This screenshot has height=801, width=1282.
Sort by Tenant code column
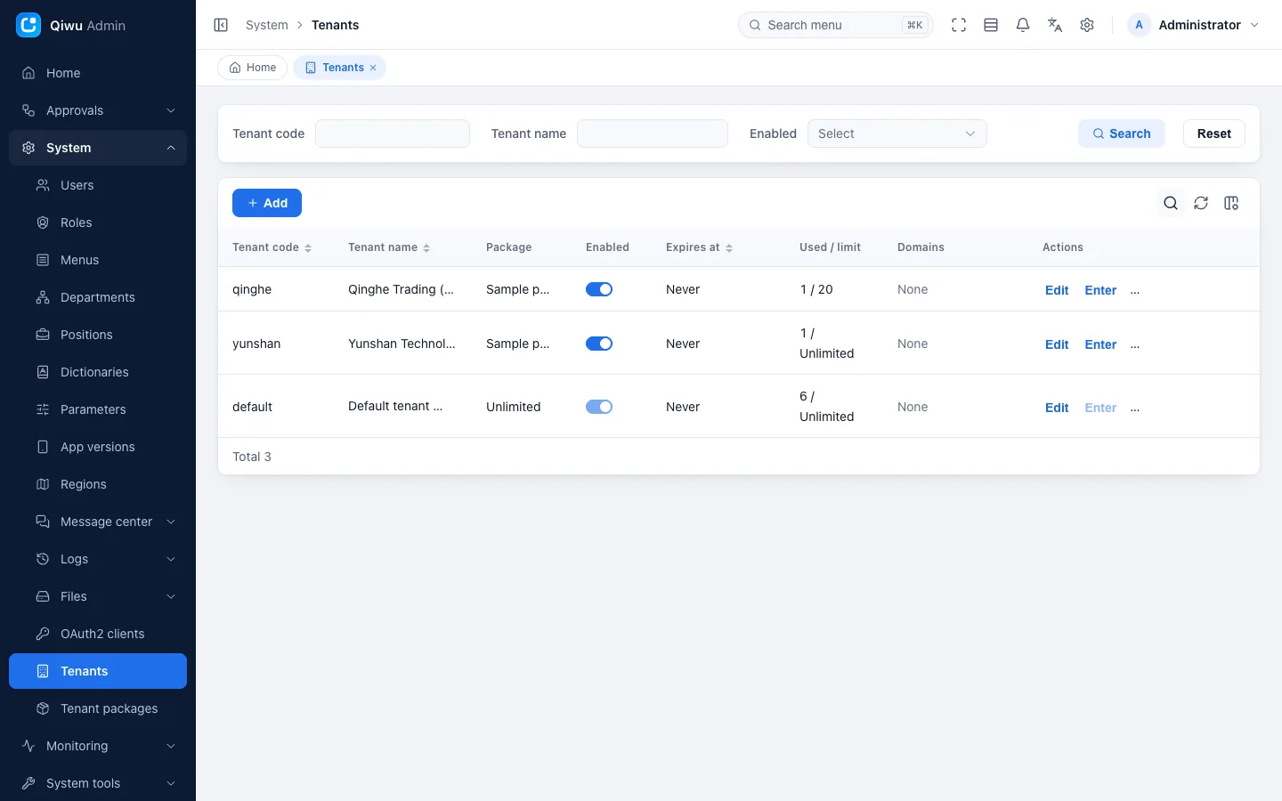click(x=308, y=248)
